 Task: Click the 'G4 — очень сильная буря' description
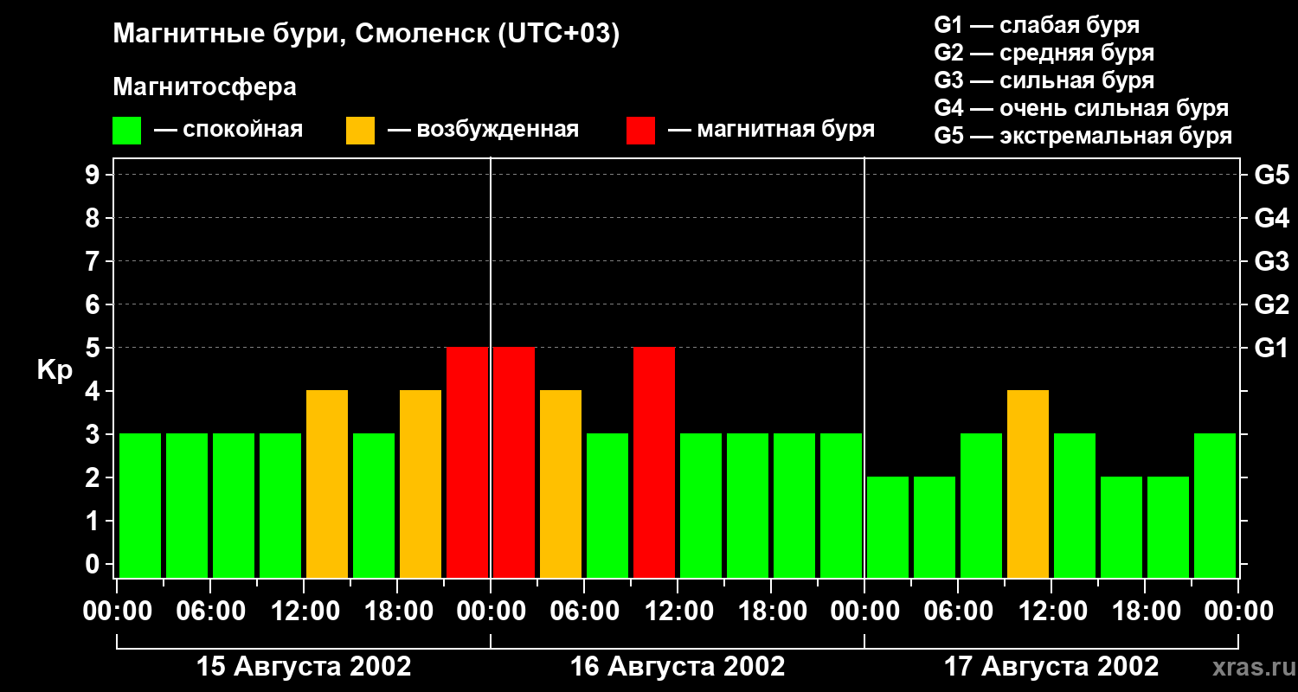point(1081,108)
